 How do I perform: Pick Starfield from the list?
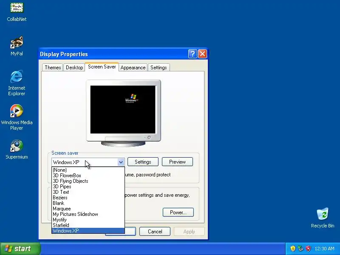click(x=88, y=225)
